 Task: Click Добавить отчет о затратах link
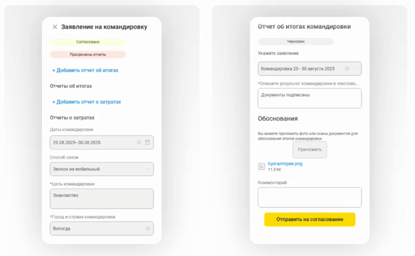86,102
